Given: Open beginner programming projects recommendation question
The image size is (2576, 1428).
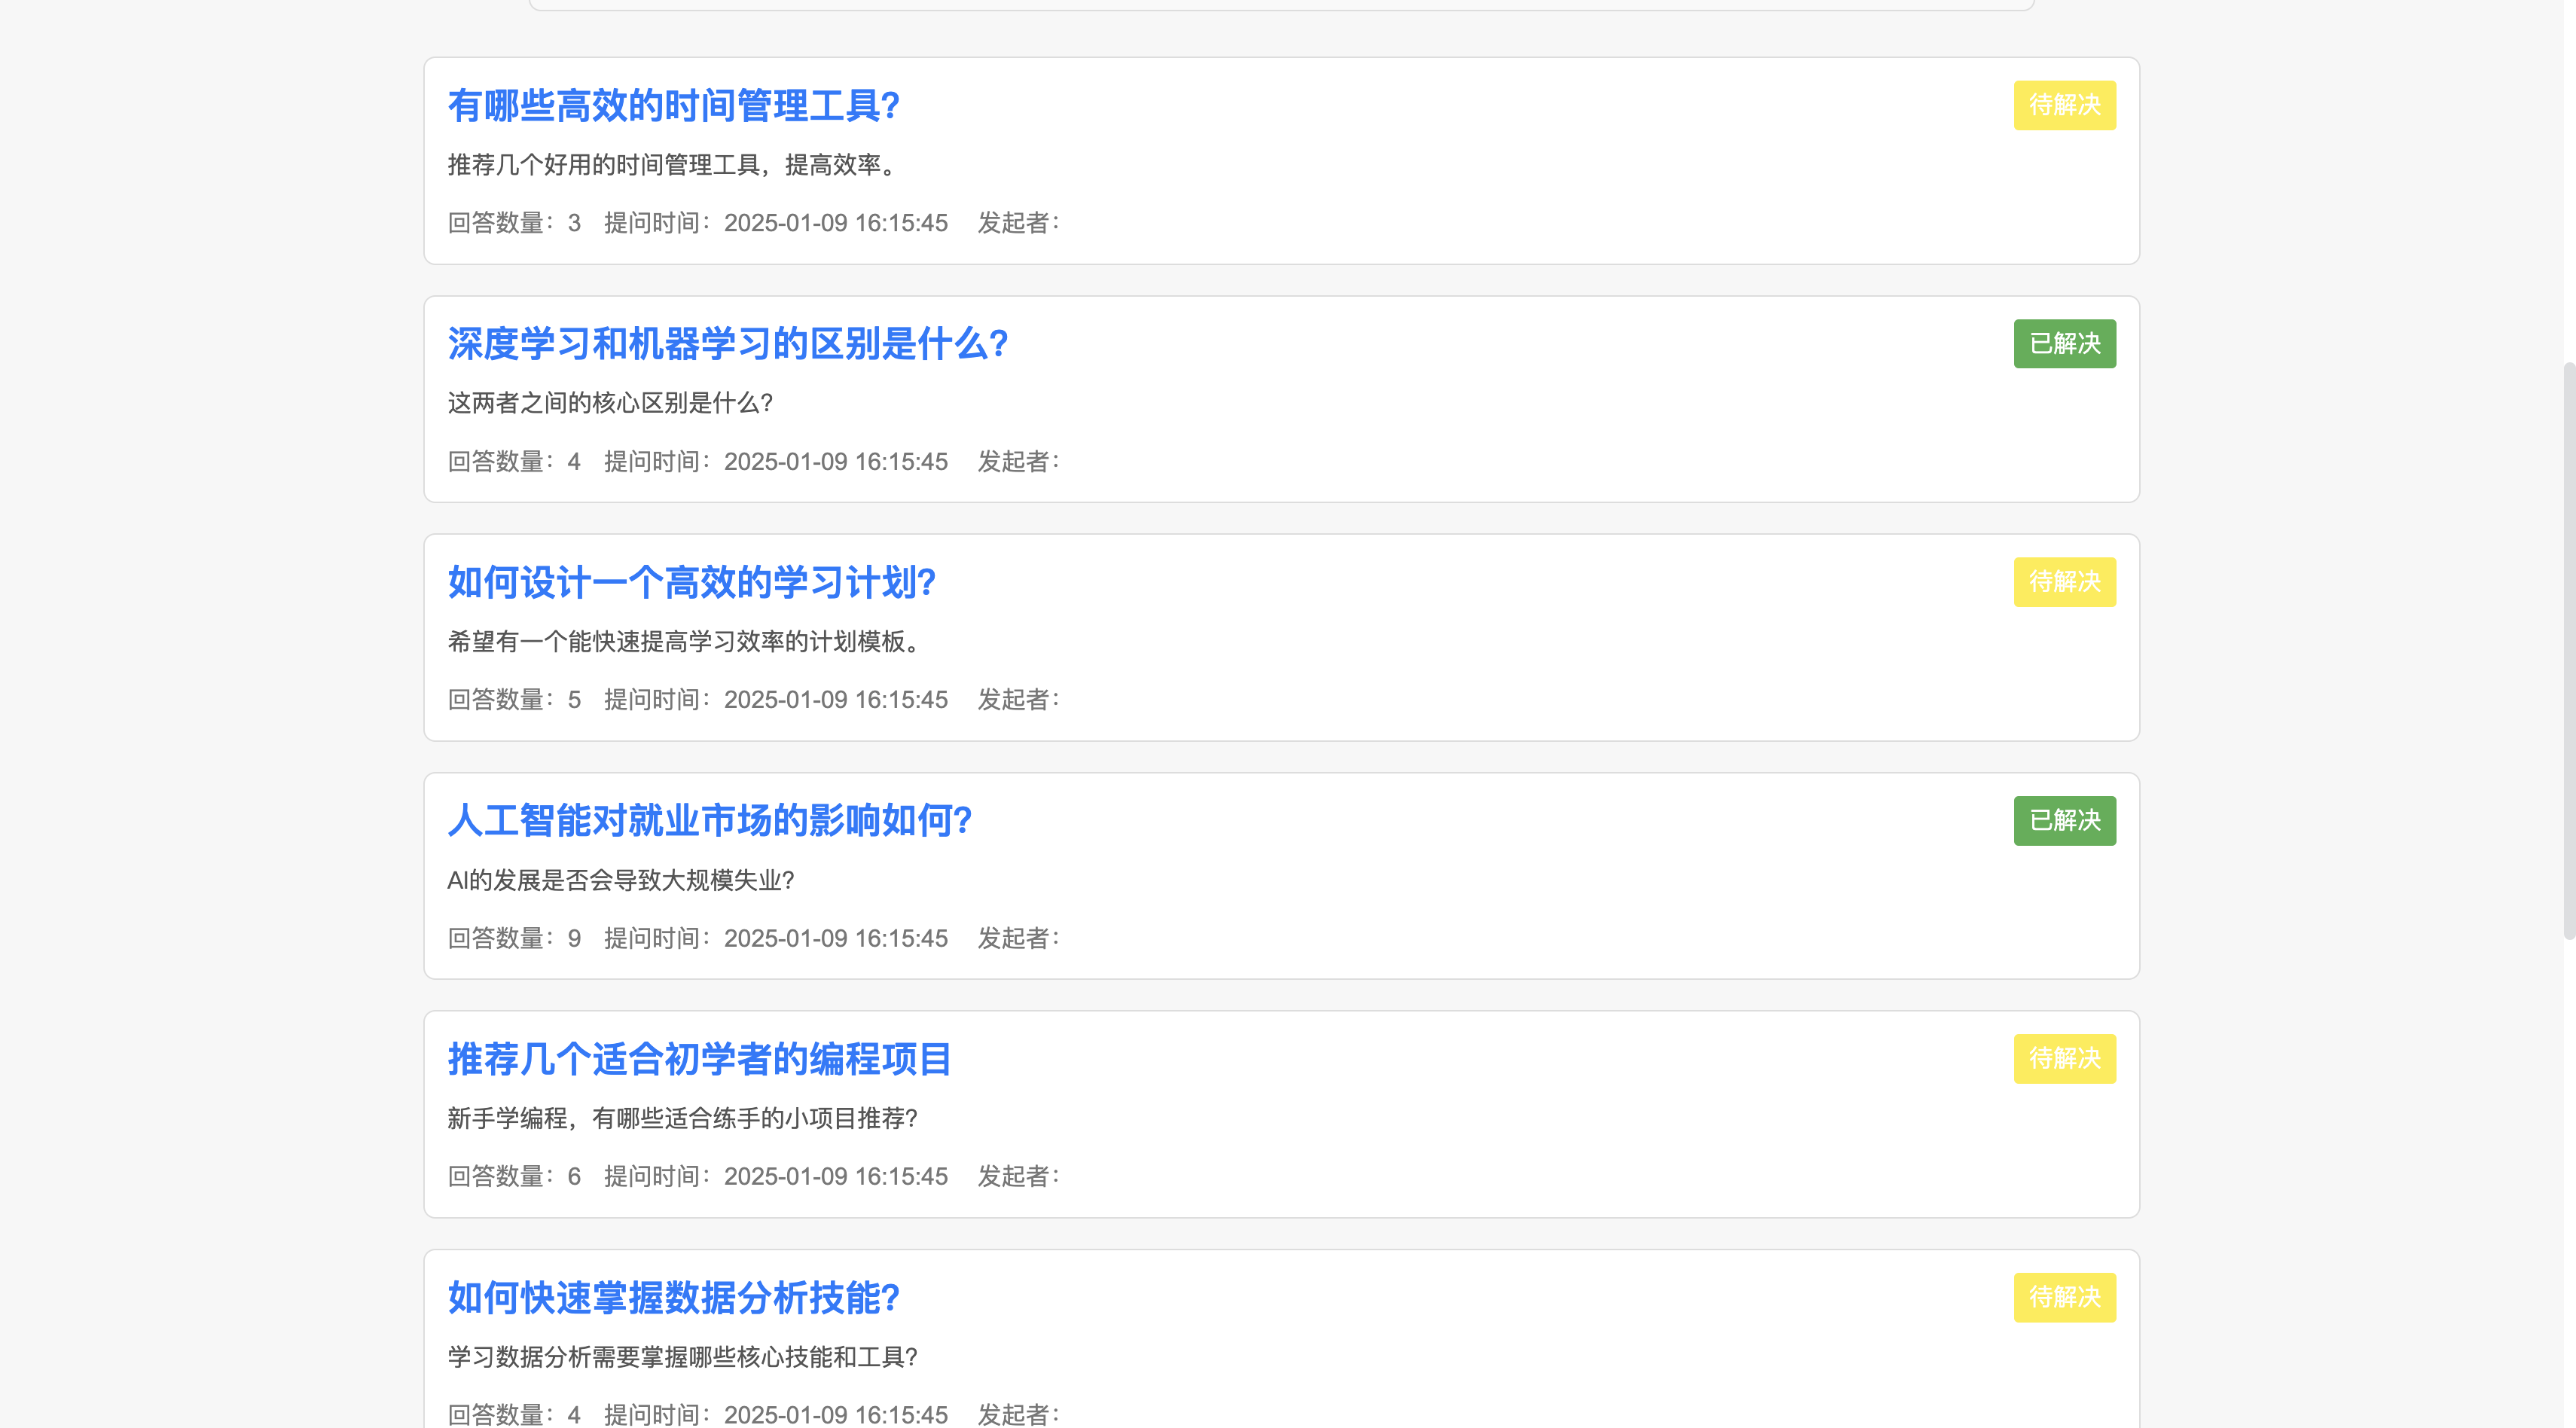Looking at the screenshot, I should click(699, 1059).
